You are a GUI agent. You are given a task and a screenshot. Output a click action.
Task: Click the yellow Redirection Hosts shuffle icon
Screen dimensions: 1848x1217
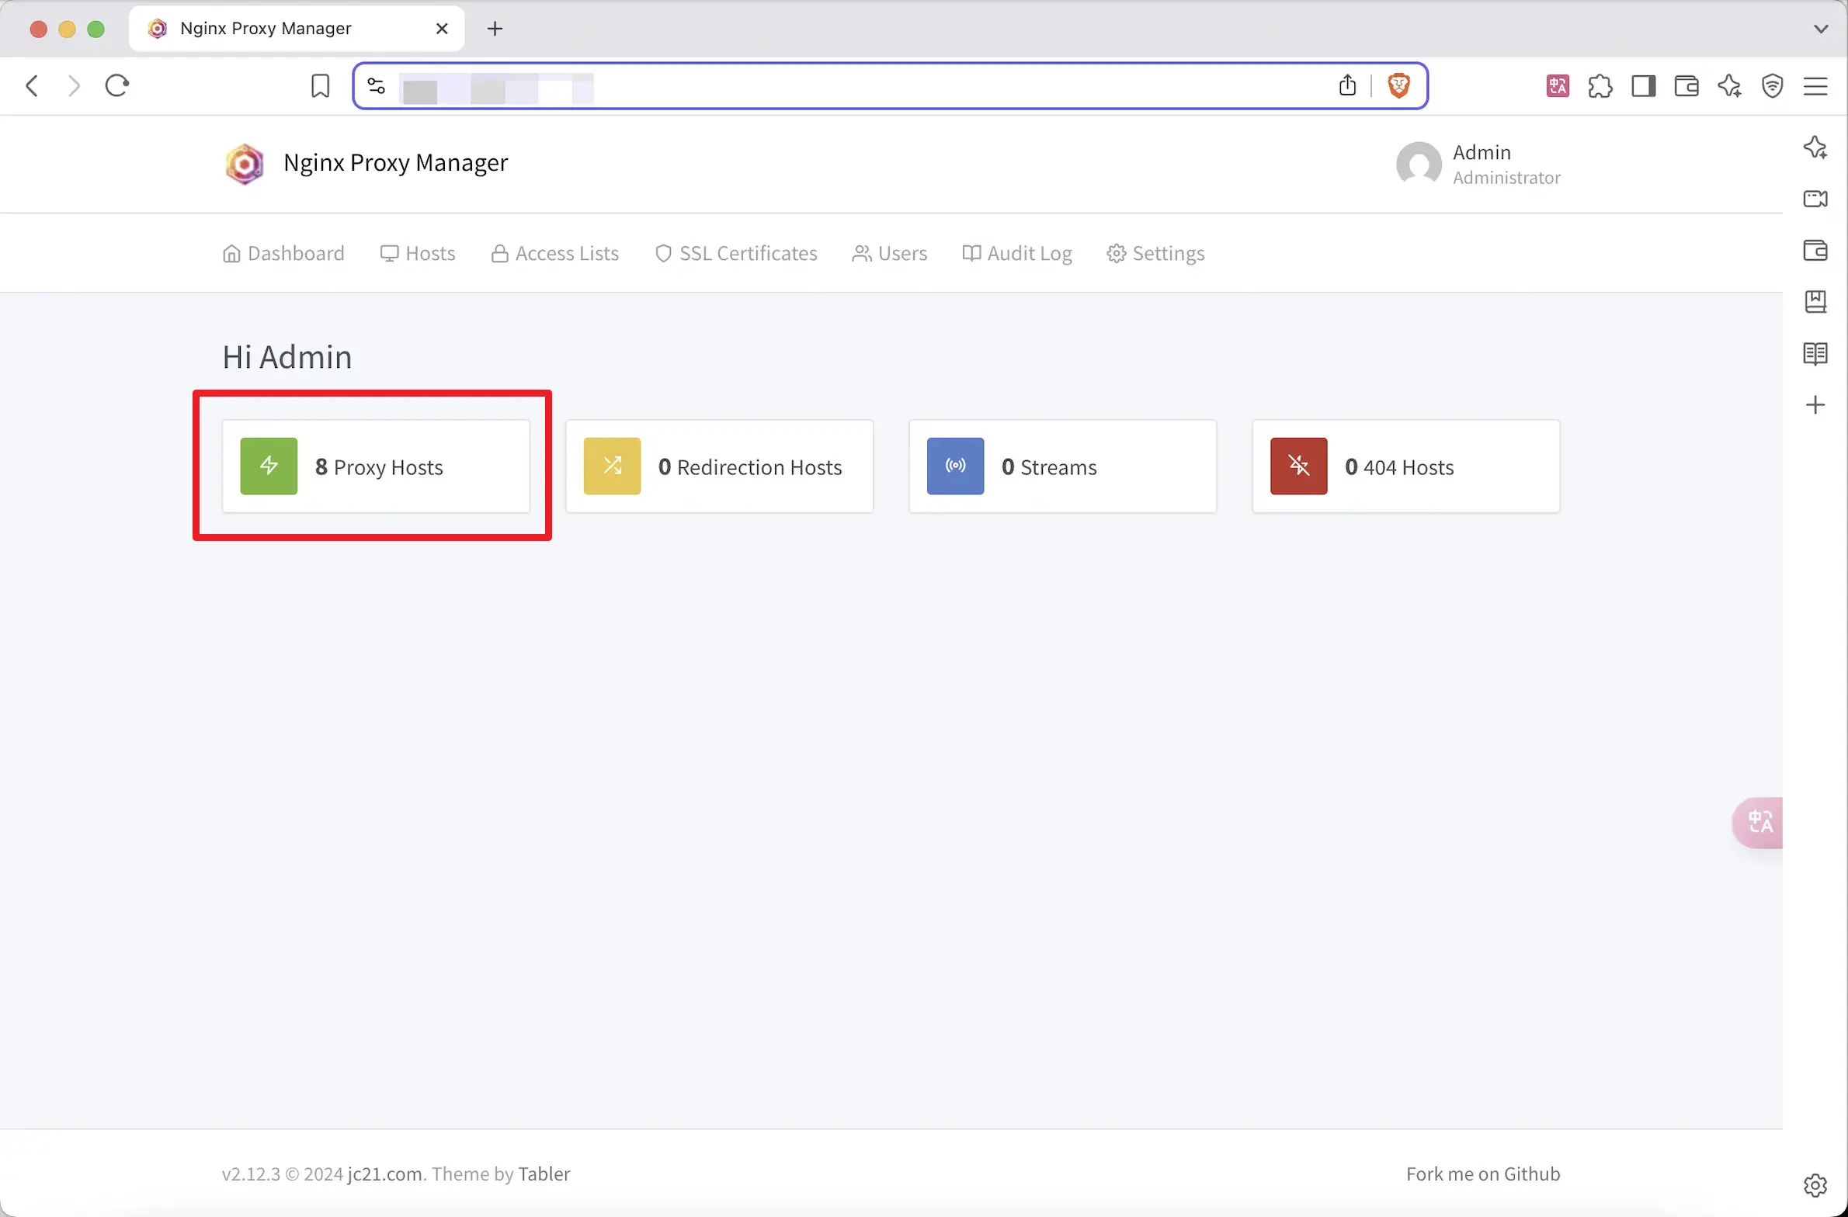(612, 466)
